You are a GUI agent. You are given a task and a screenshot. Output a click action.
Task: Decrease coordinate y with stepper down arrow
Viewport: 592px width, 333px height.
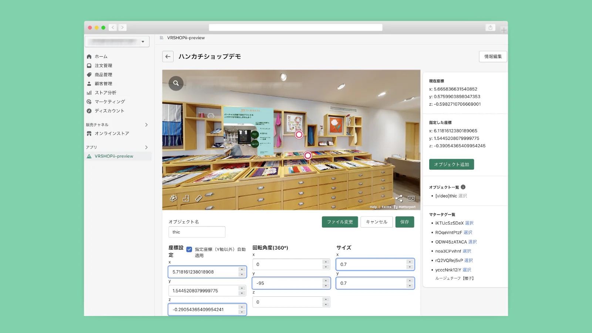pyautogui.click(x=242, y=293)
